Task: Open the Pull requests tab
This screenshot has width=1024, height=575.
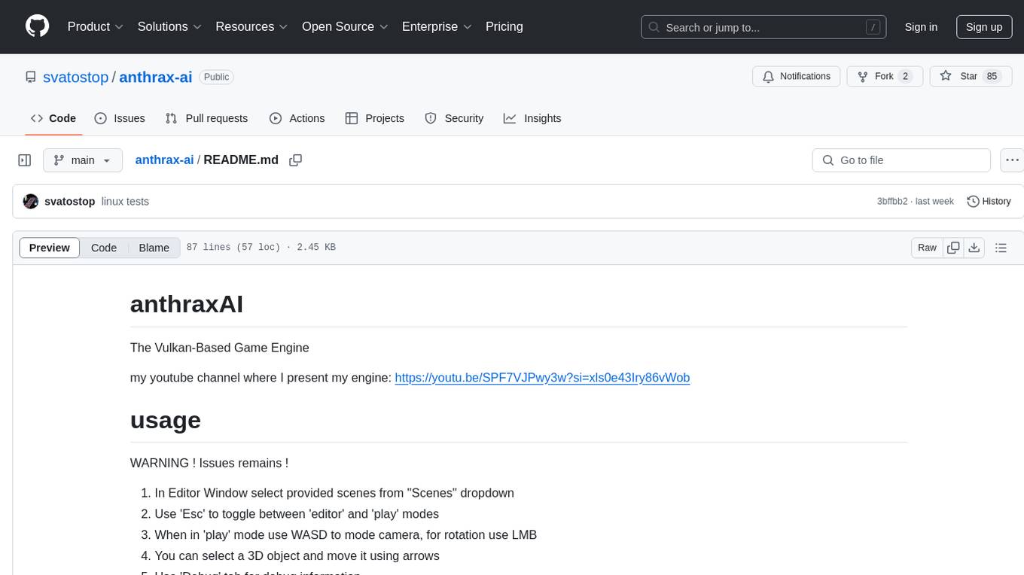Action: (x=206, y=118)
